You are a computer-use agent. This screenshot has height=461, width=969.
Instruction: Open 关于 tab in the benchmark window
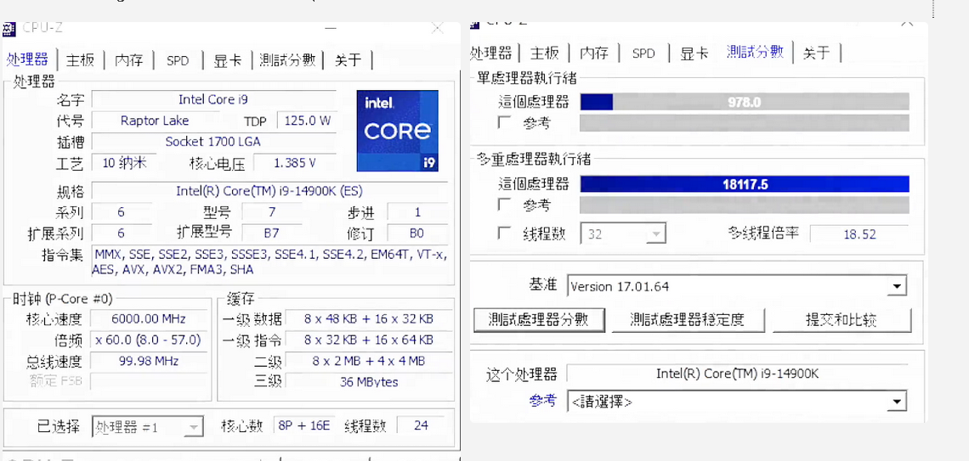[x=816, y=53]
